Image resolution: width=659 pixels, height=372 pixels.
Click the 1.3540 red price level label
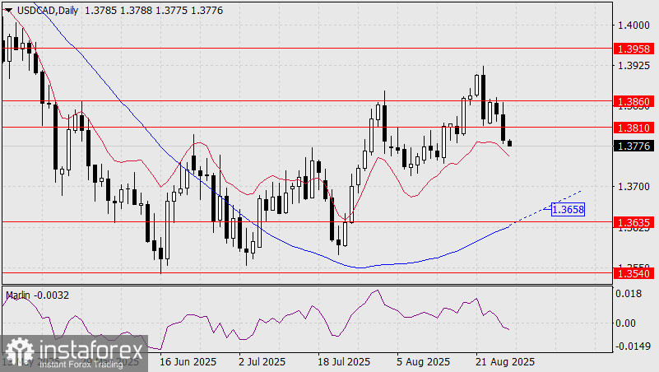[633, 273]
